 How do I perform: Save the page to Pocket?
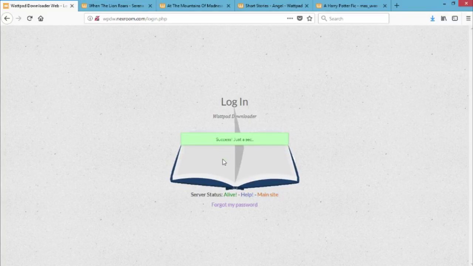click(300, 18)
